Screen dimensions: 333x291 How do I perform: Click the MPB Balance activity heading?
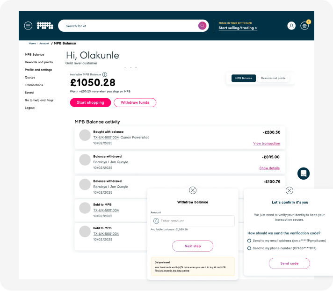(x=97, y=122)
